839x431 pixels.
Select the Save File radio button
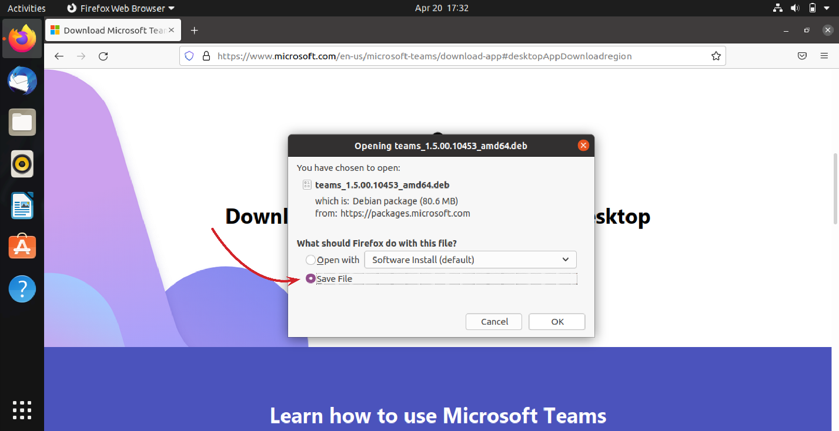point(310,278)
